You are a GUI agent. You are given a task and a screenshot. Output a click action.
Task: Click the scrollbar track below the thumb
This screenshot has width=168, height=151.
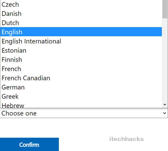[x=165, y=61]
